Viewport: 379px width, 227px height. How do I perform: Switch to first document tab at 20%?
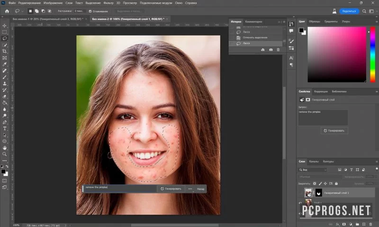48,19
